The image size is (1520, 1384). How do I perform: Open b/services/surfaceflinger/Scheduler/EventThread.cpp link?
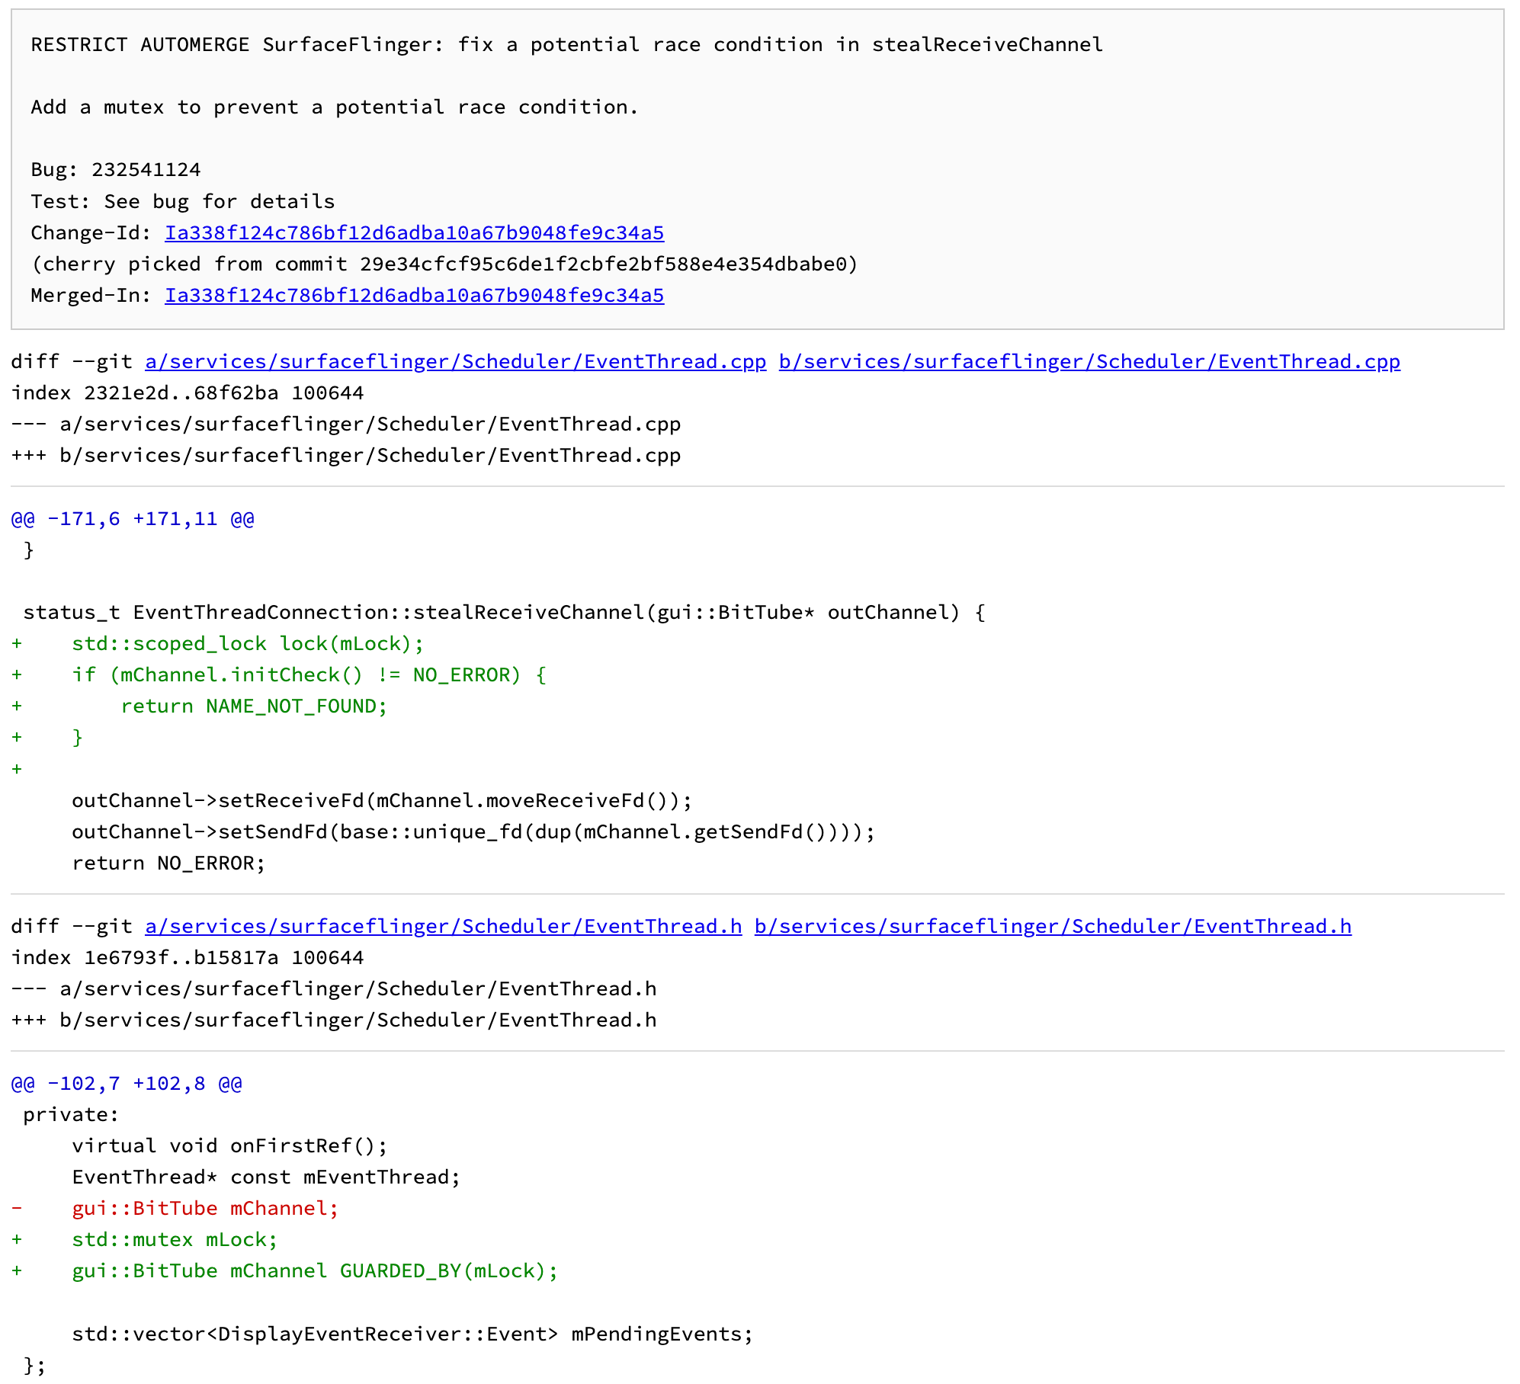[1089, 361]
